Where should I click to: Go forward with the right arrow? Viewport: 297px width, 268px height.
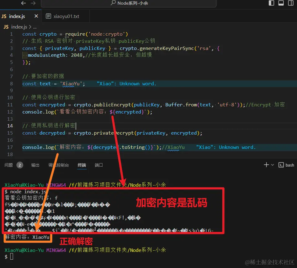[x=33, y=3]
